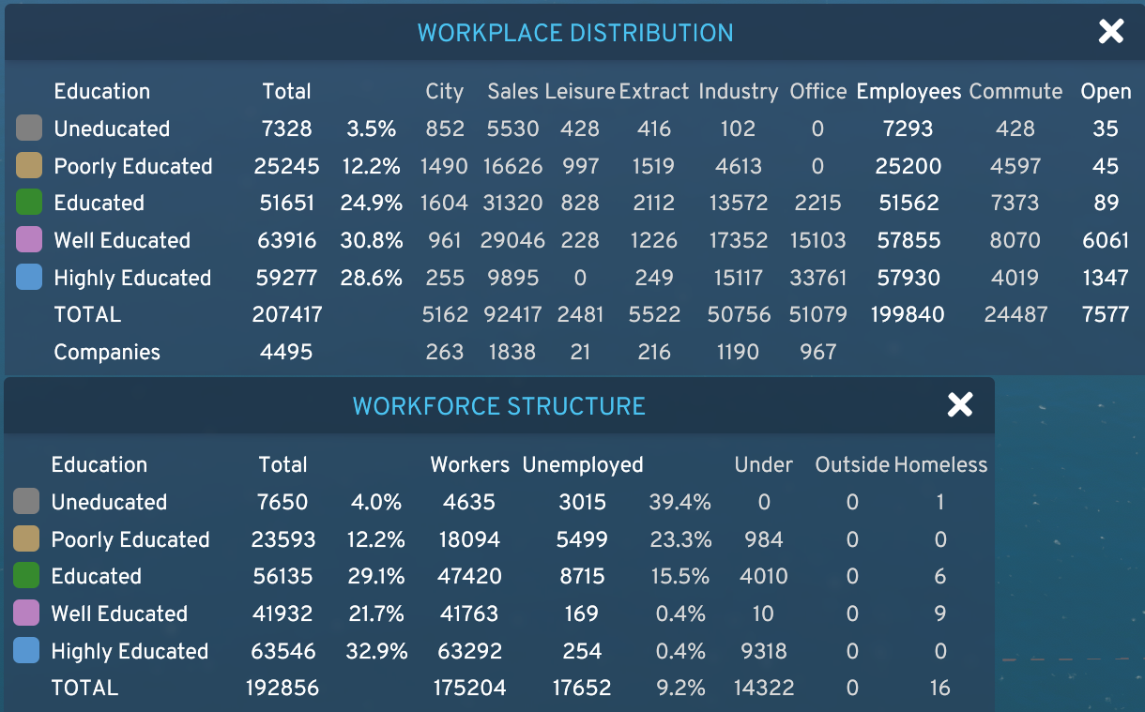Click Educated sales value 31320
Image resolution: width=1145 pixels, height=712 pixels.
512,203
